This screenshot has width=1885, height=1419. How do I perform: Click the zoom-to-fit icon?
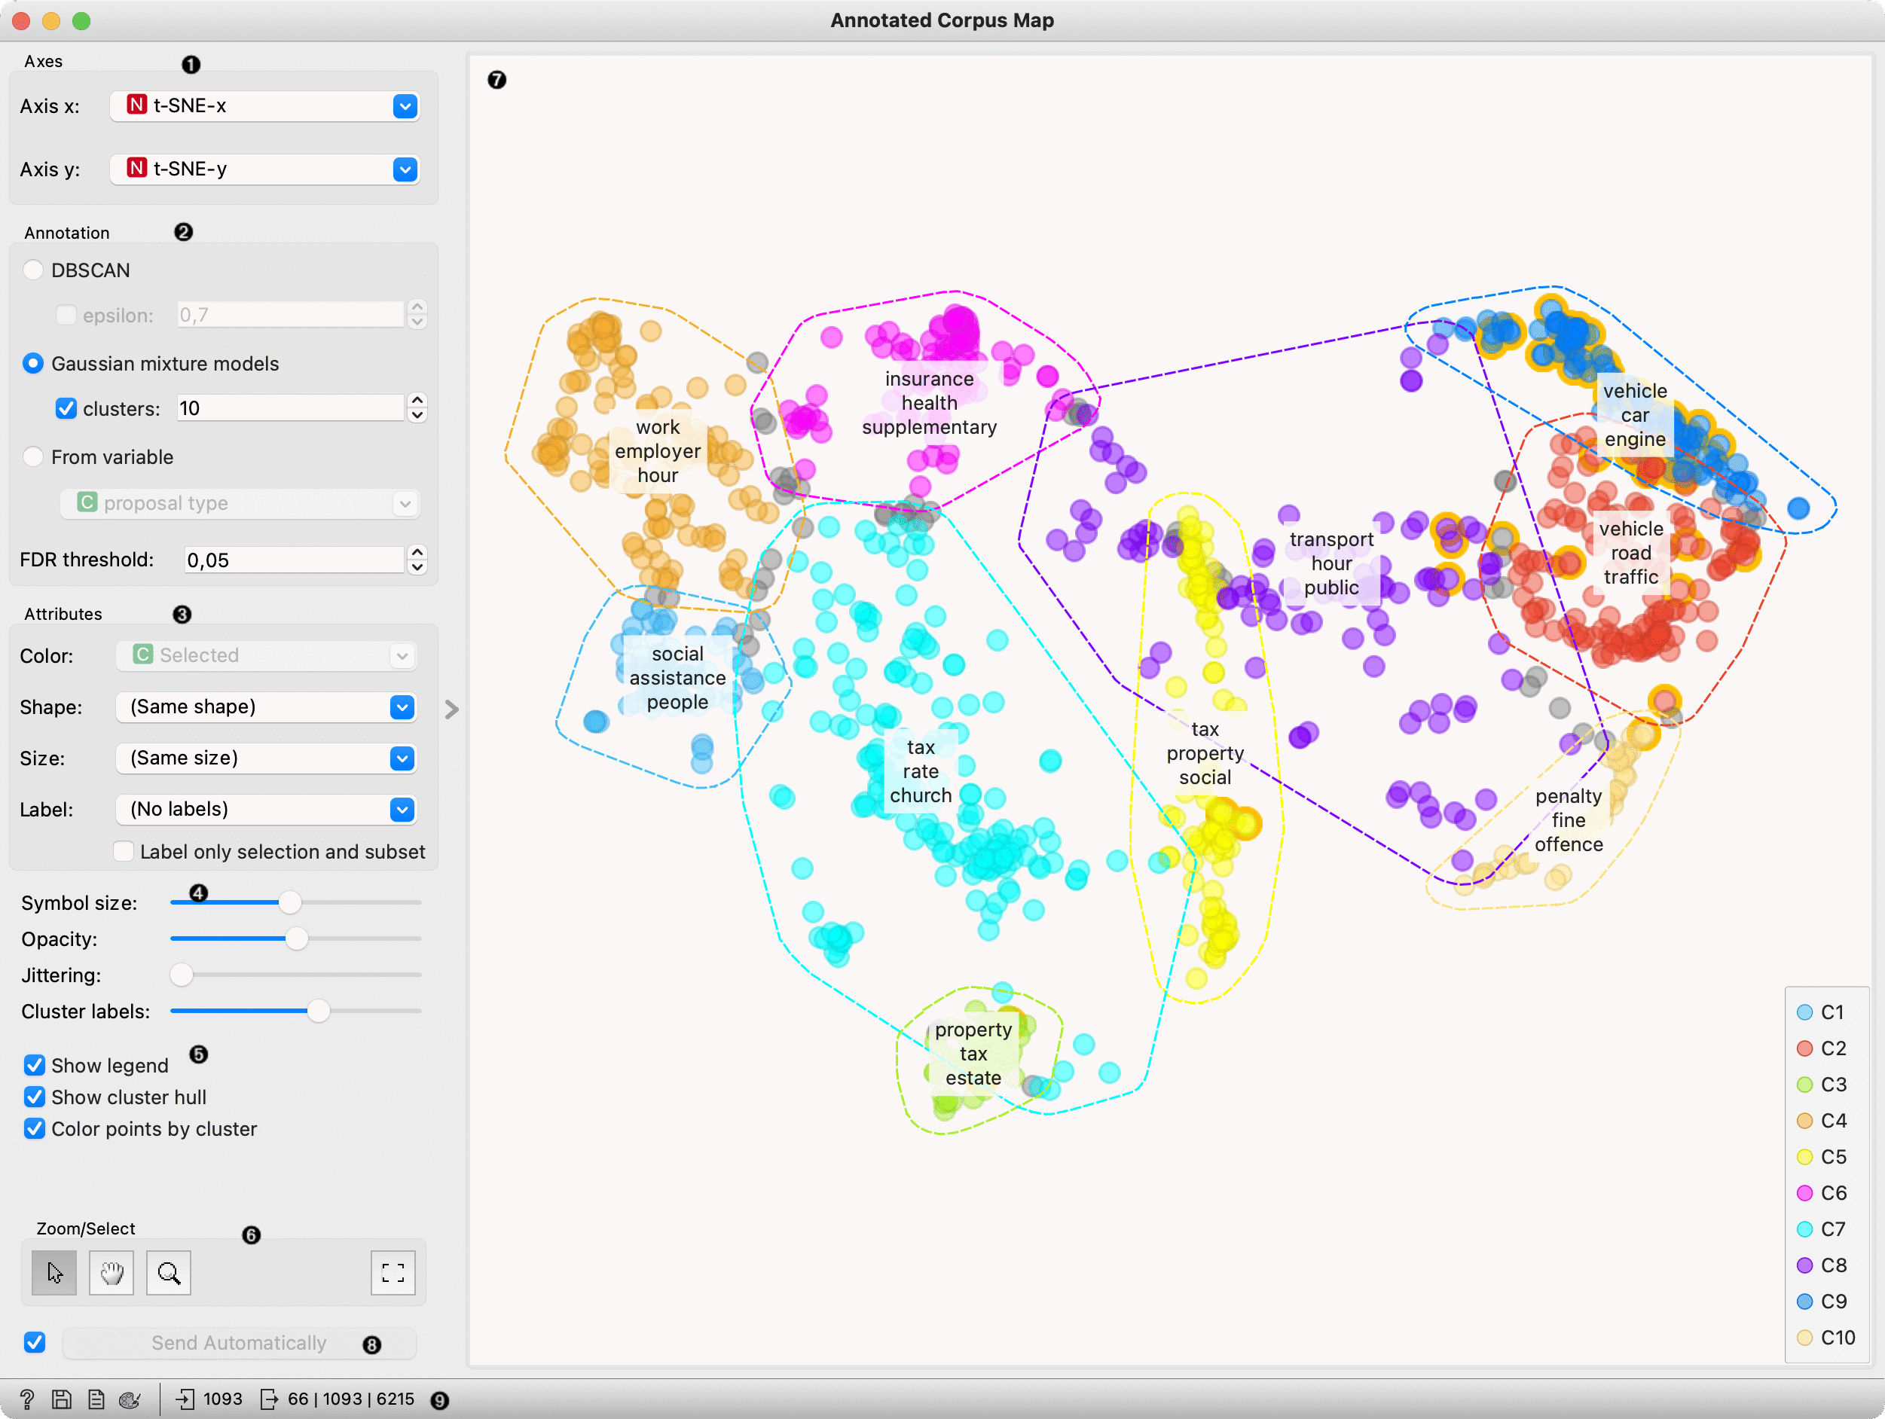pos(393,1272)
